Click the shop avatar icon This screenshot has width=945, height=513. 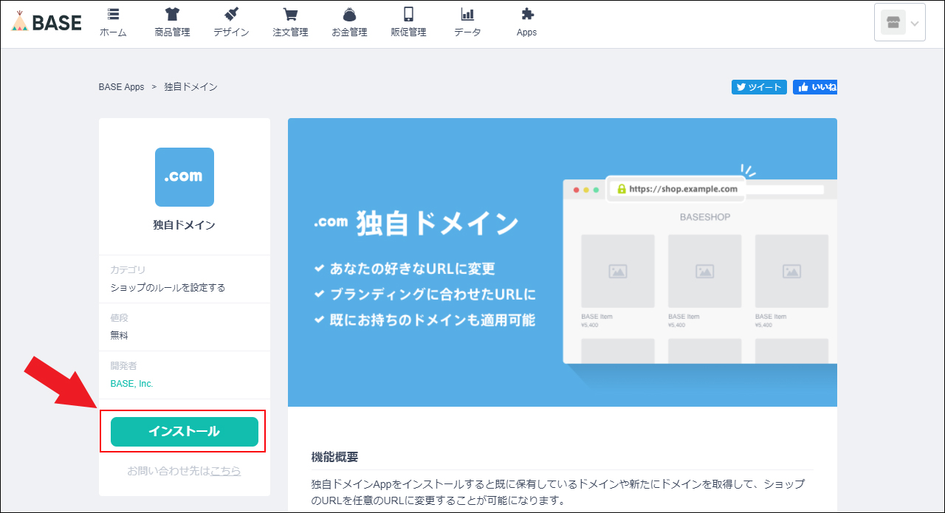[x=893, y=22]
